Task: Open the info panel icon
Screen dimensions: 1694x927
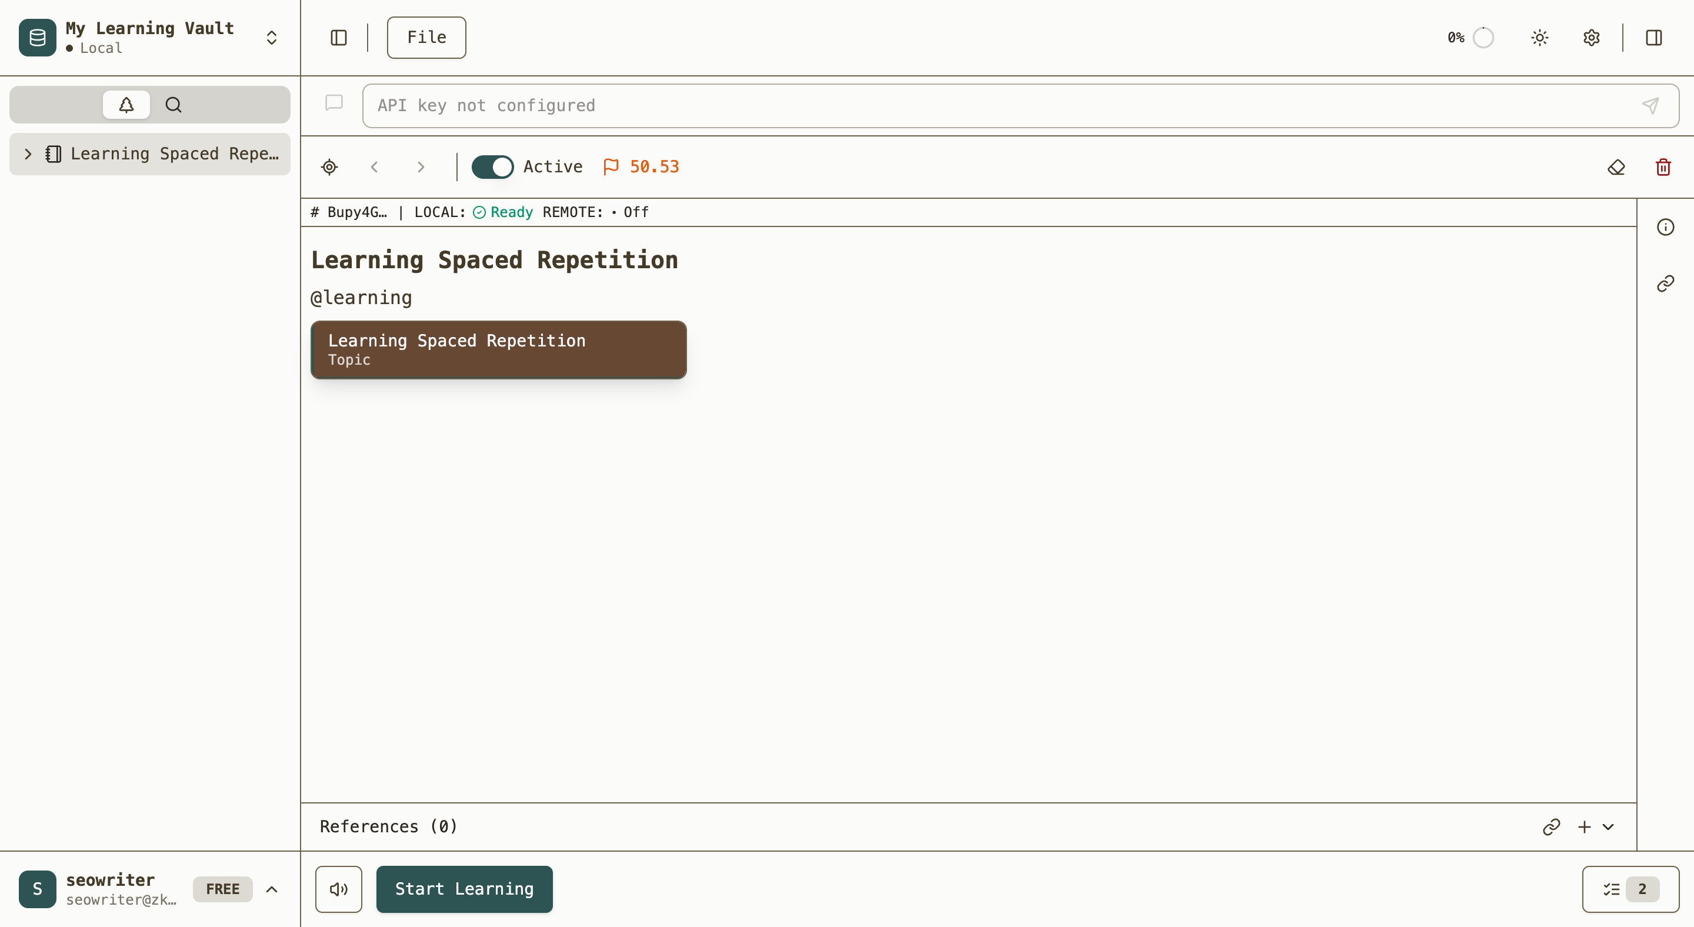Action: click(x=1665, y=228)
